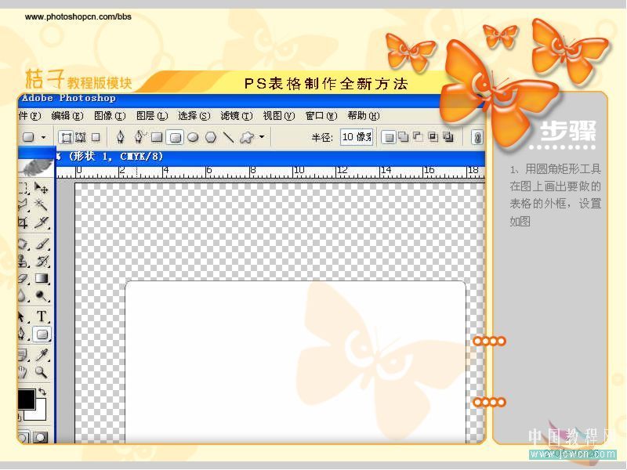Select the Gradient tool
This screenshot has height=470, width=627.
[42, 278]
